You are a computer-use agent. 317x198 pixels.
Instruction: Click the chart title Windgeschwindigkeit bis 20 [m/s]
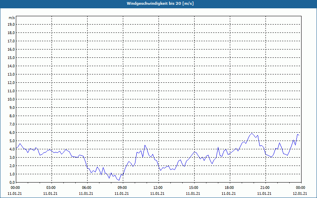(x=160, y=4)
